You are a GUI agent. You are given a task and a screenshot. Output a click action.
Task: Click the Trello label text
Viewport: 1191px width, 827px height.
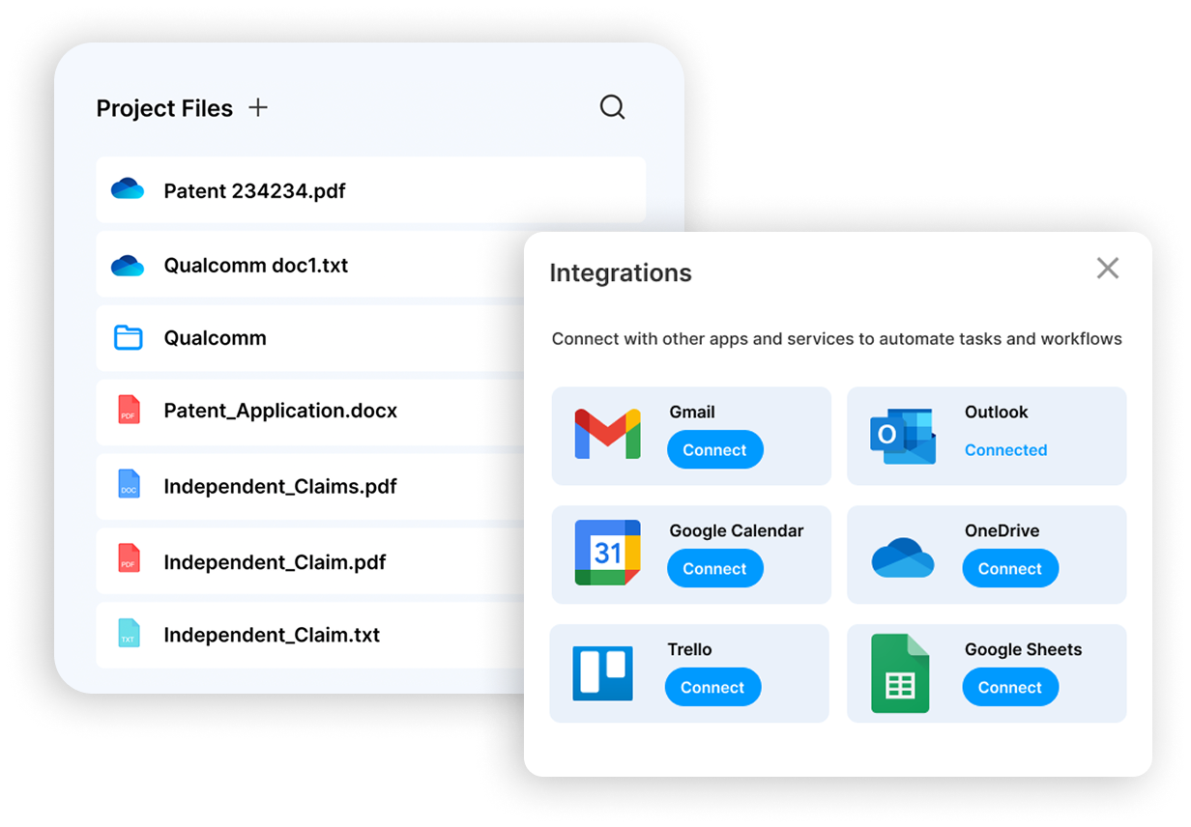[x=689, y=649]
